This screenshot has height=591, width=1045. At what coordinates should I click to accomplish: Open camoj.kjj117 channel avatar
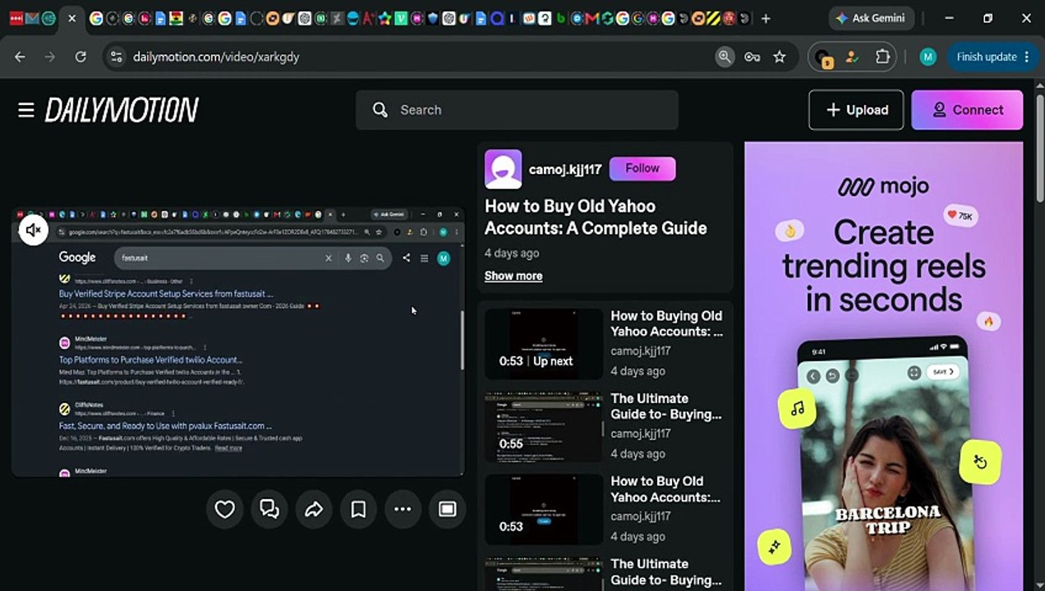coord(503,169)
